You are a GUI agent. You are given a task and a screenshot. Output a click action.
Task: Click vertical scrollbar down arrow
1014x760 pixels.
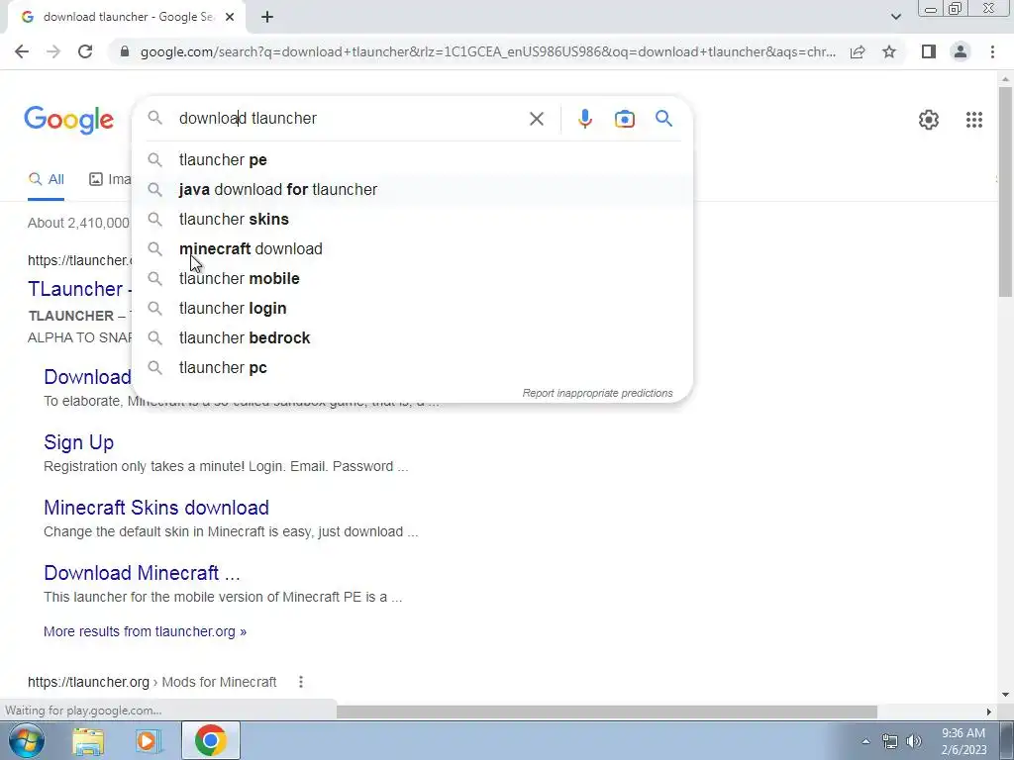click(1005, 696)
